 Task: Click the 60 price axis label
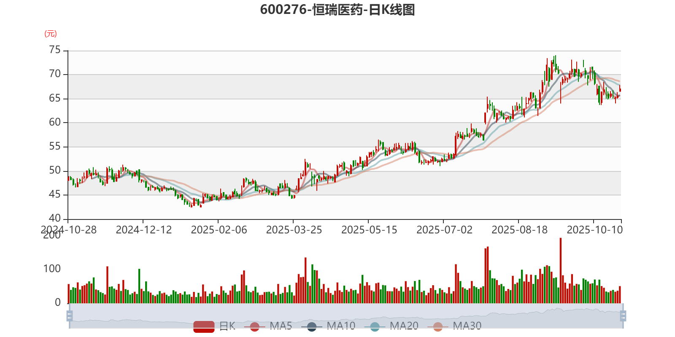point(55,122)
